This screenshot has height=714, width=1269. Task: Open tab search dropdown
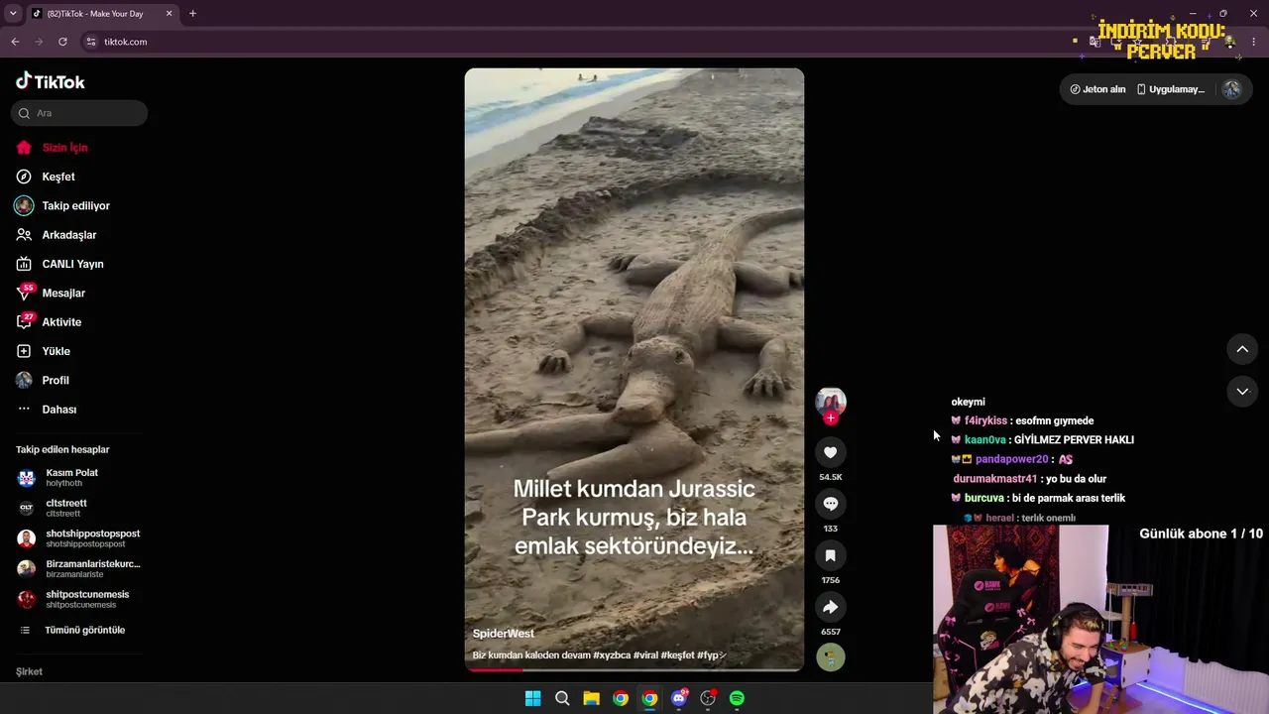(12, 13)
